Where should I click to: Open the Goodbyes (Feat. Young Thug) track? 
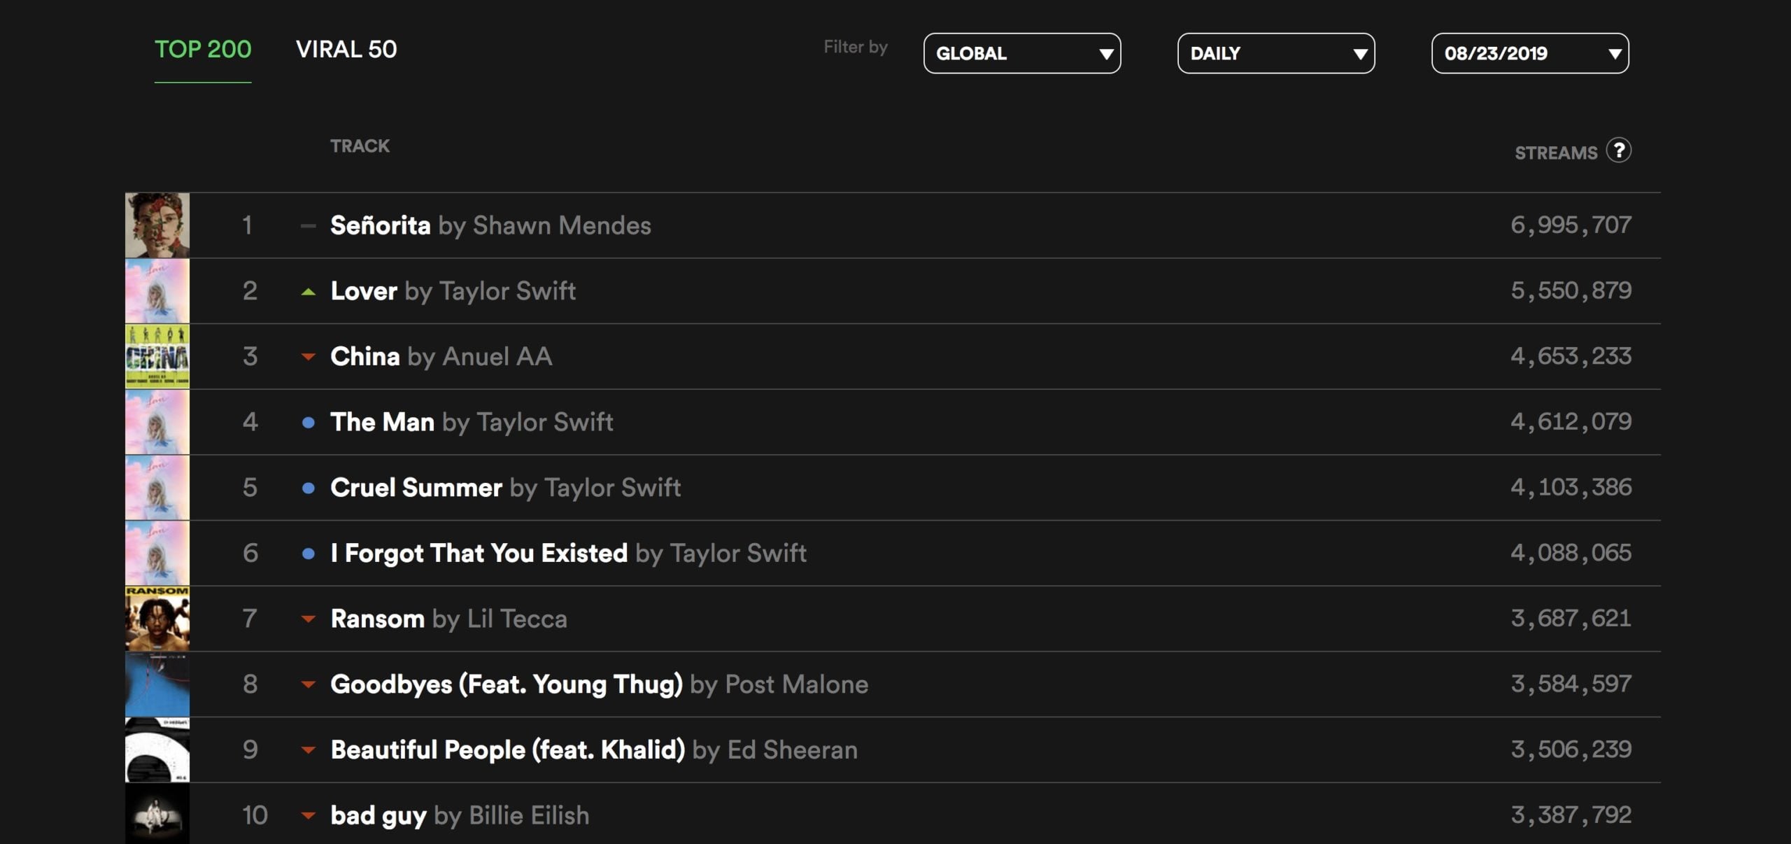coord(506,684)
